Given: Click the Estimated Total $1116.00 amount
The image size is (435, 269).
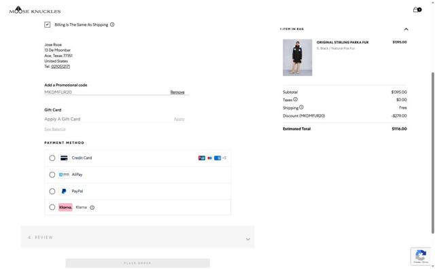Looking at the screenshot, I should tap(399, 129).
